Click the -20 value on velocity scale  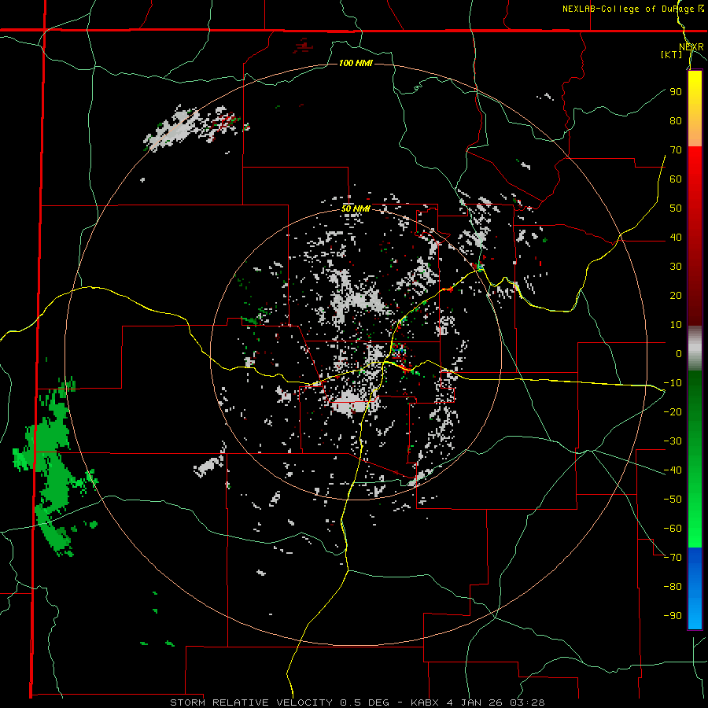673,411
